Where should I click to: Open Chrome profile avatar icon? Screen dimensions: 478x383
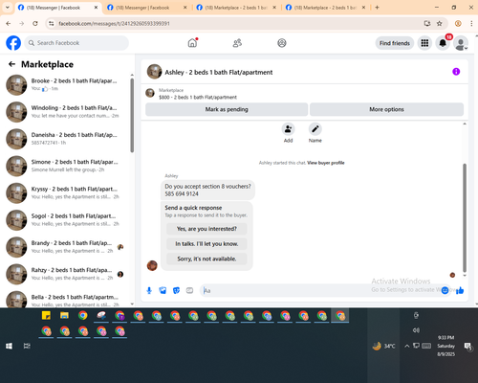coord(458,23)
